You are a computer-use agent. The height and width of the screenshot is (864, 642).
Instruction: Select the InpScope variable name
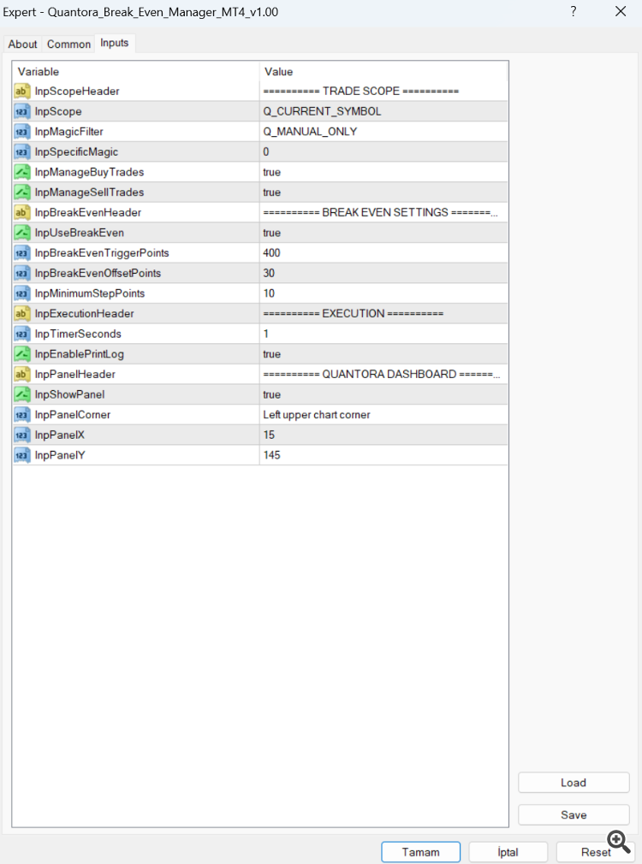coord(58,111)
